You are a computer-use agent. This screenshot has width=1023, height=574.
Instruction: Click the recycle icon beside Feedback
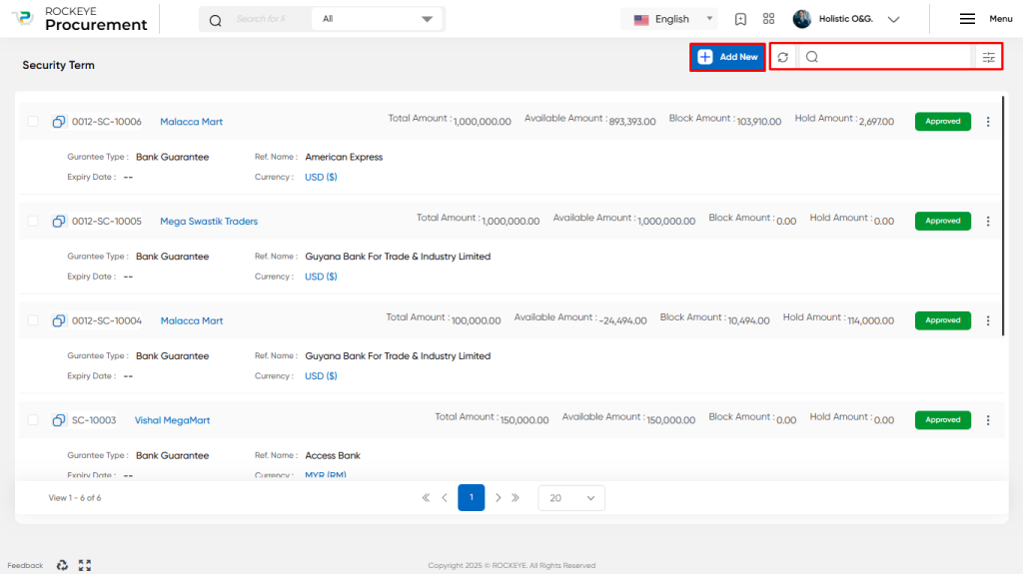click(62, 565)
